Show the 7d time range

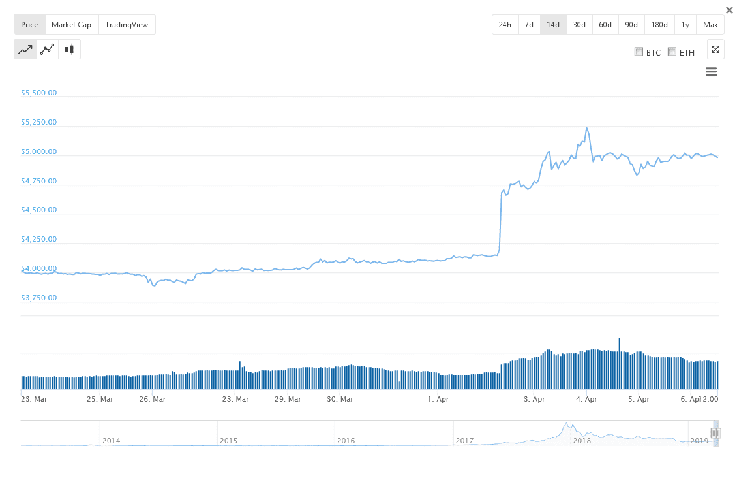(x=529, y=24)
